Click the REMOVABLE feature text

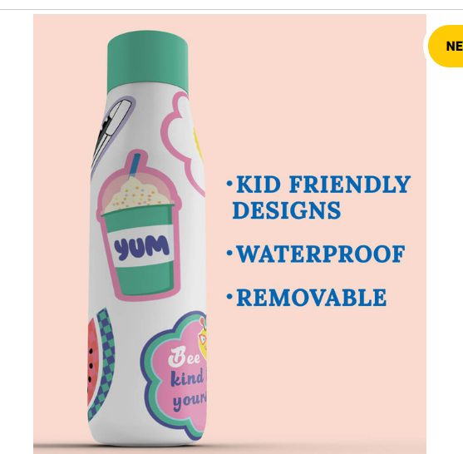[x=312, y=297]
